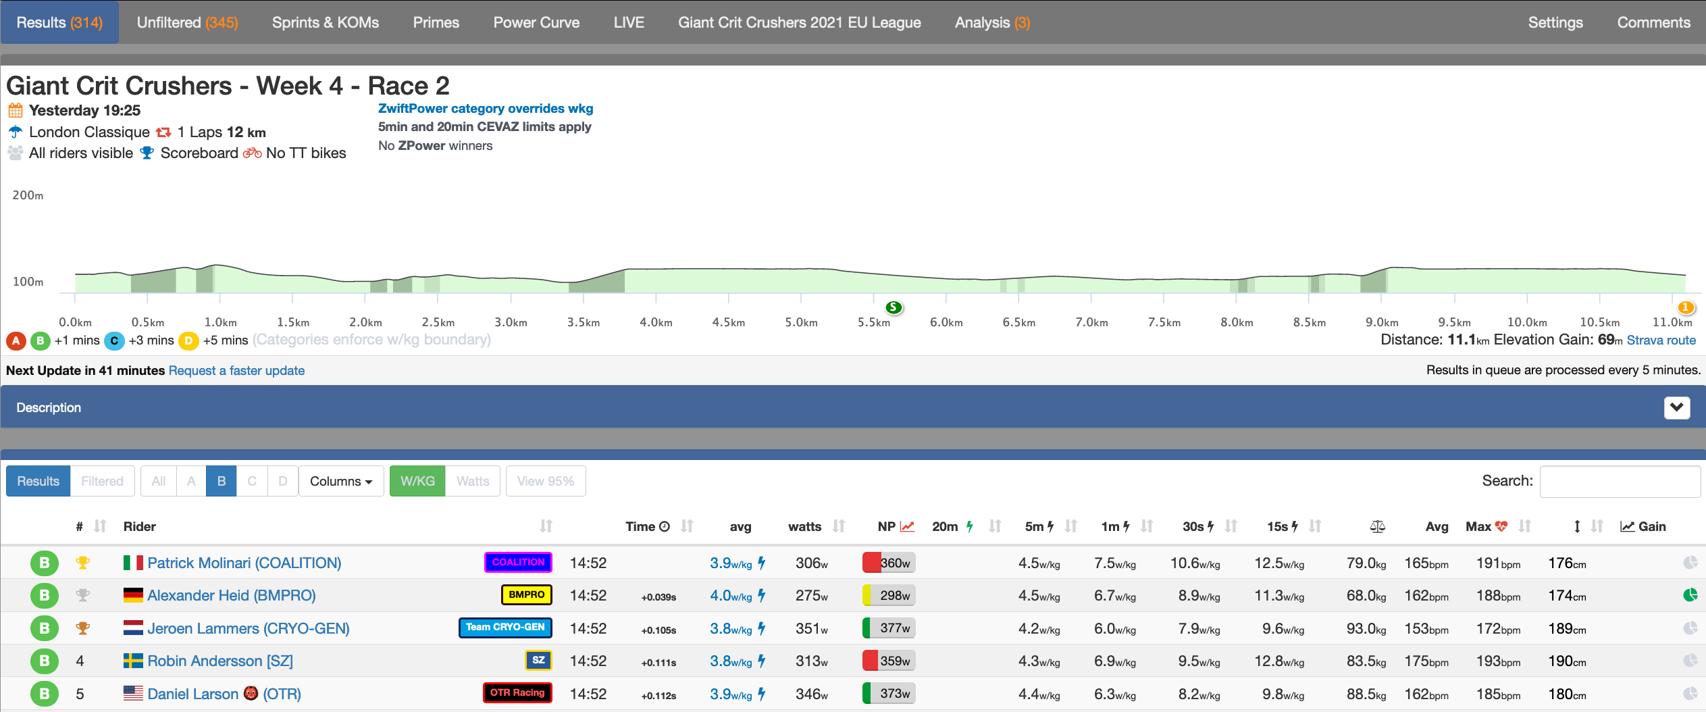Filter results to category A
Viewport: 1706px width, 712px height.
tap(191, 481)
